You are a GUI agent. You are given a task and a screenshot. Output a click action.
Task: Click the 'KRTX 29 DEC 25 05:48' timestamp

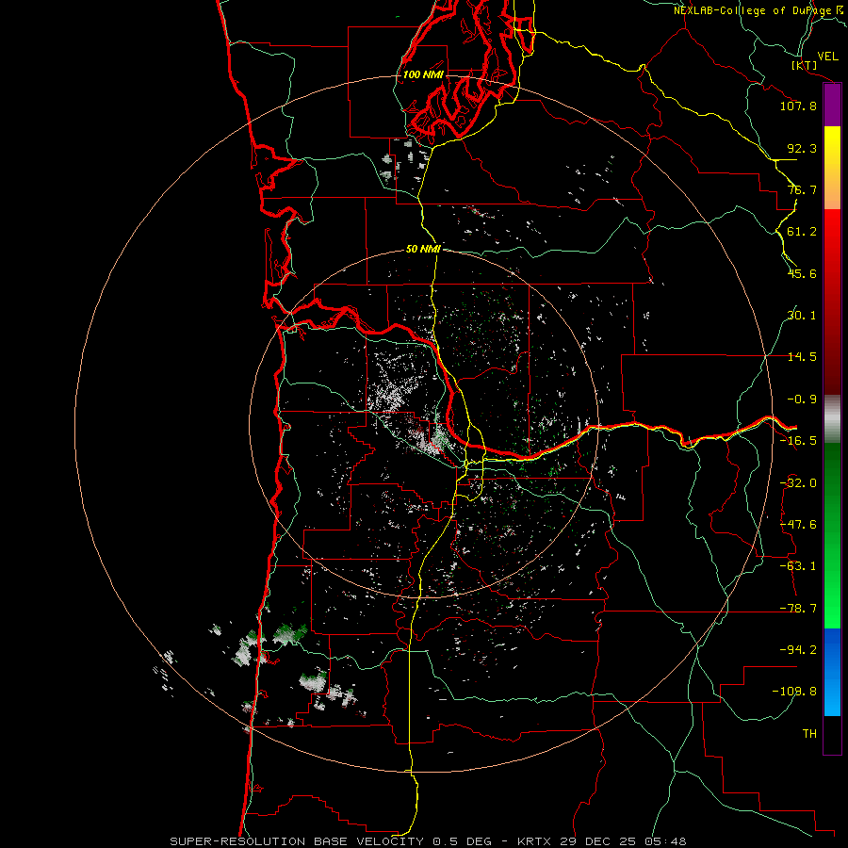602,841
